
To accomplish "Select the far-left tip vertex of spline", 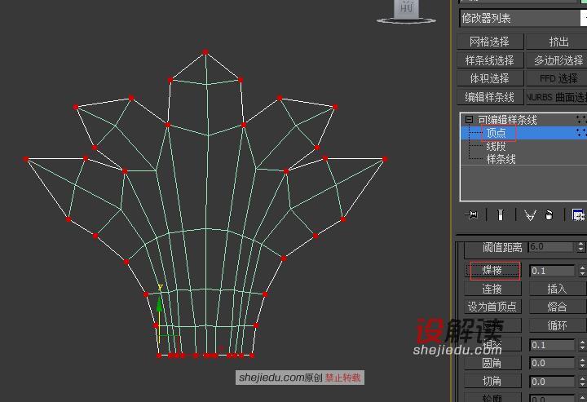I will 25,159.
